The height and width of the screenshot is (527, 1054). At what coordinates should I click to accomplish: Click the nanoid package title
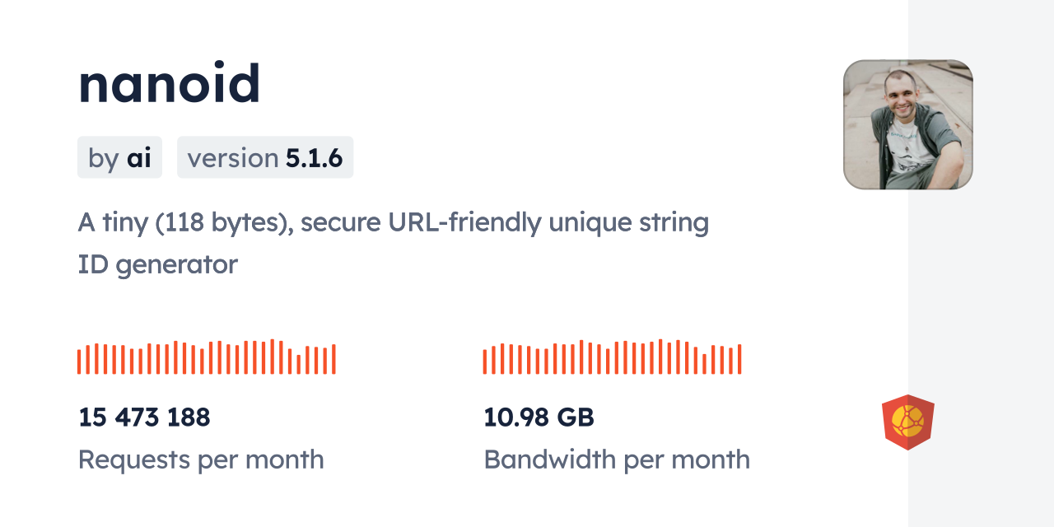[x=170, y=84]
